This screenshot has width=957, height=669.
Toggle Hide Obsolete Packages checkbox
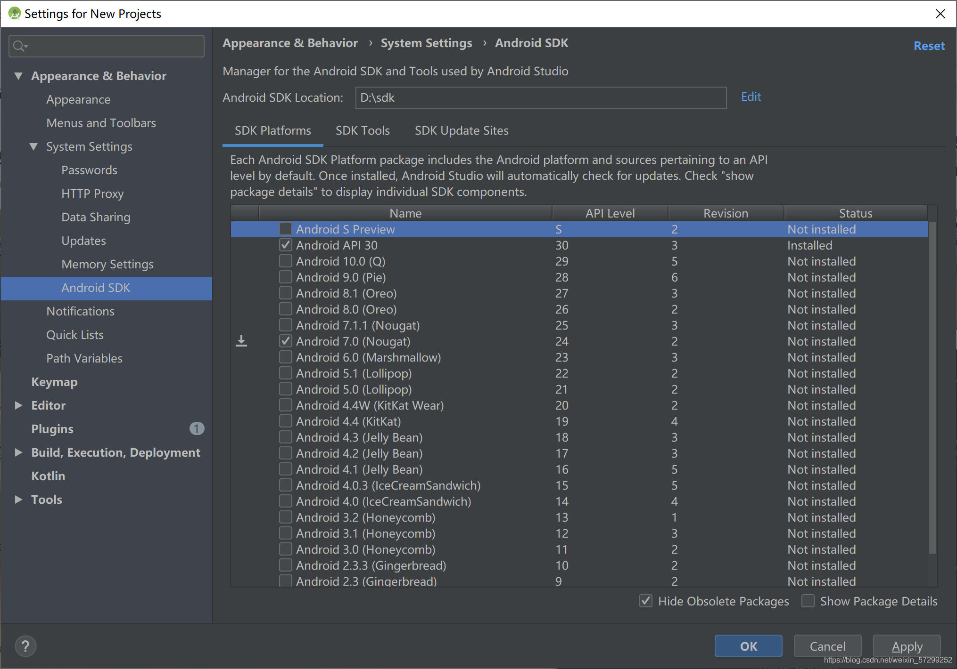(646, 601)
